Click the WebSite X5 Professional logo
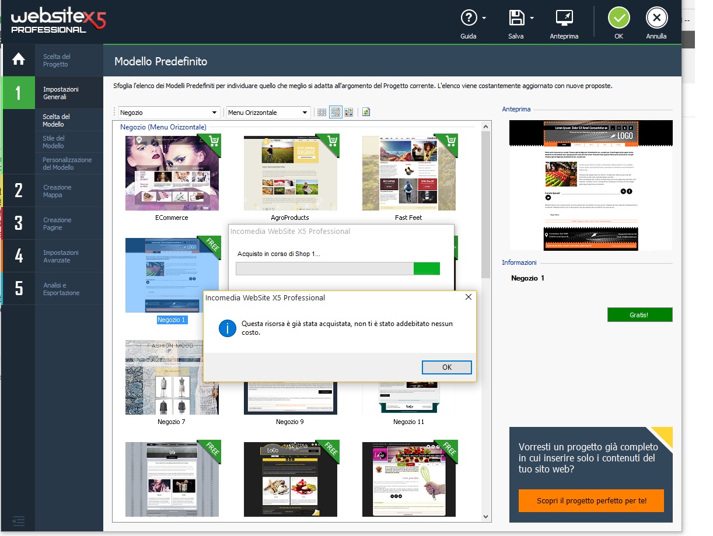Image resolution: width=713 pixels, height=536 pixels. click(x=58, y=21)
